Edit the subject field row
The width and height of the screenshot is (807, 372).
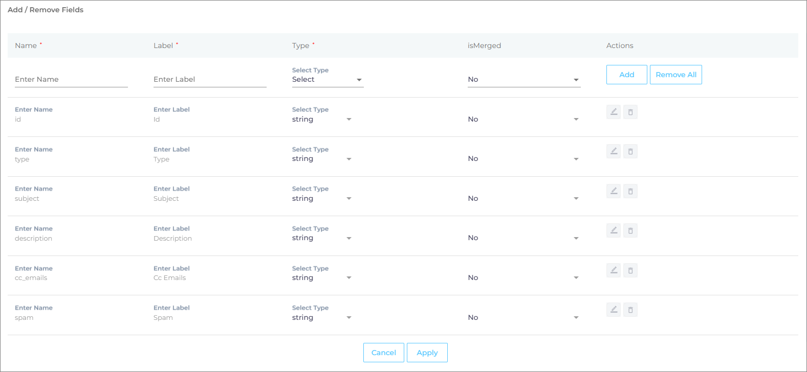[x=613, y=191]
